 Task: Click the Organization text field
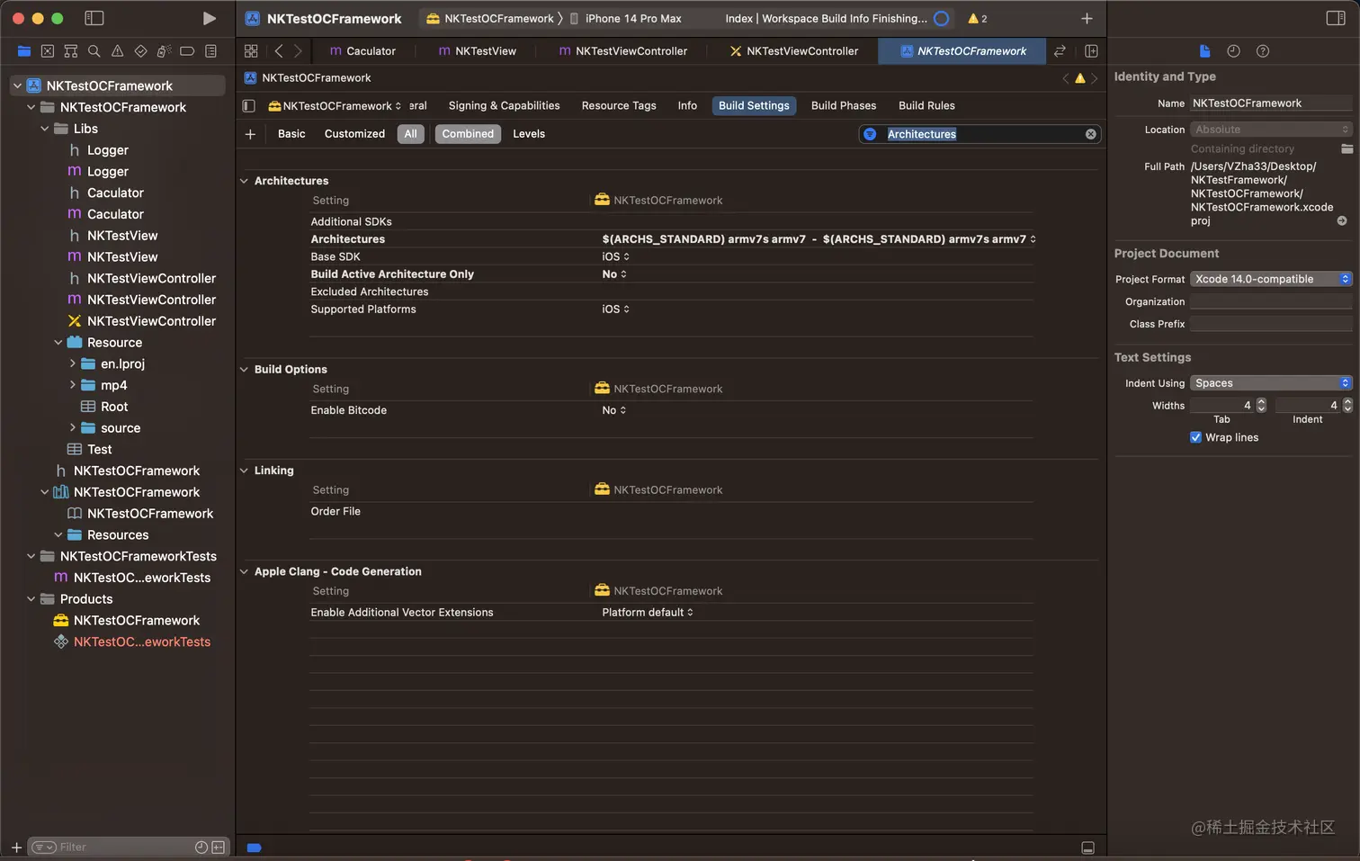(x=1271, y=301)
